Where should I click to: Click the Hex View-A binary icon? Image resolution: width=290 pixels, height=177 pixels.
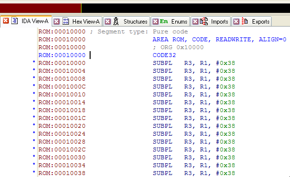click(65, 21)
